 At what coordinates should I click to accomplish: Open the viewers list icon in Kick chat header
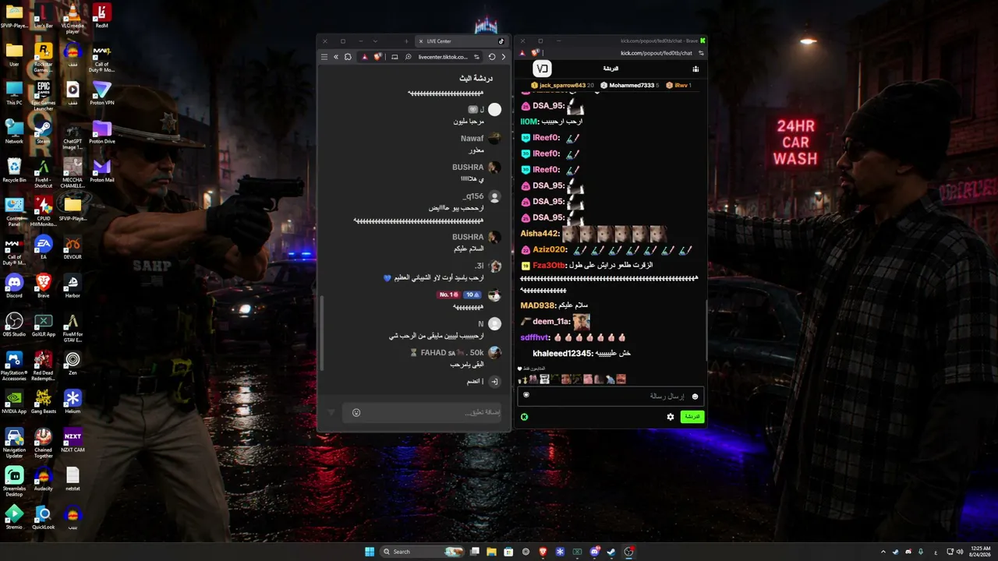tap(695, 69)
